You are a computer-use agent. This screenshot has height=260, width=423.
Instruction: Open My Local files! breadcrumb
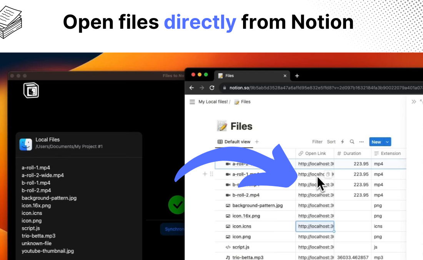[x=213, y=102]
